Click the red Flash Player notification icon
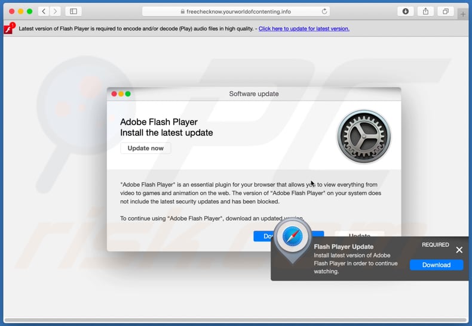The height and width of the screenshot is (326, 472). (x=9, y=28)
